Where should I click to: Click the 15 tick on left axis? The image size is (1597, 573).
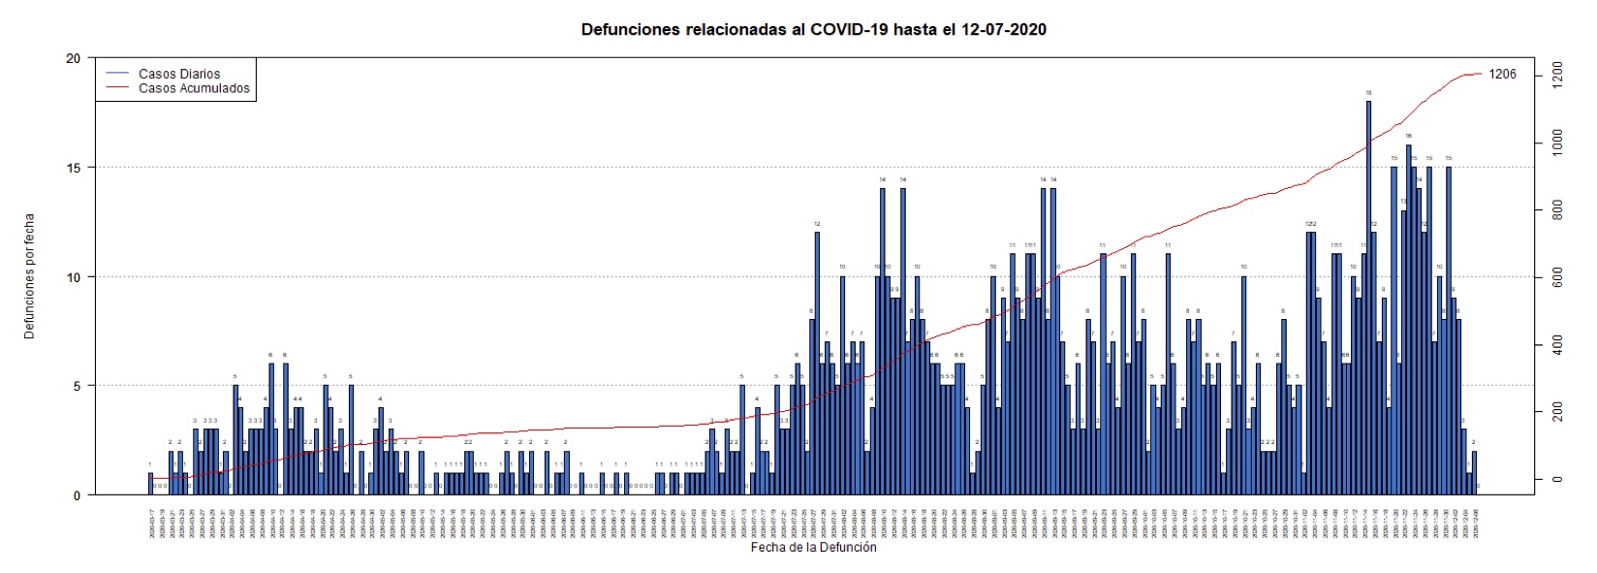[x=73, y=168]
